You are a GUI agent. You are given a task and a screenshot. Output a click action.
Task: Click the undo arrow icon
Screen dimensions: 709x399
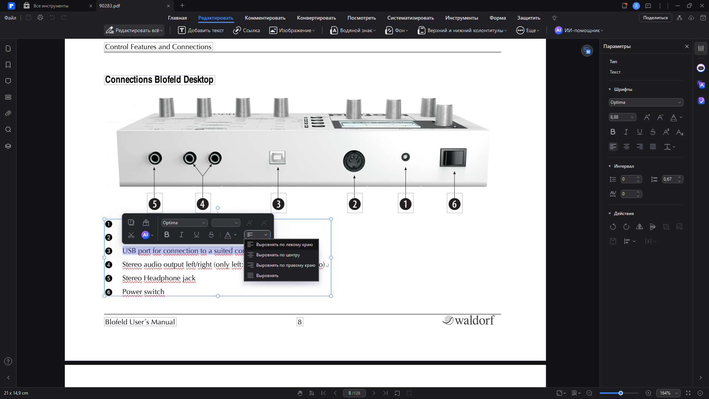click(52, 17)
